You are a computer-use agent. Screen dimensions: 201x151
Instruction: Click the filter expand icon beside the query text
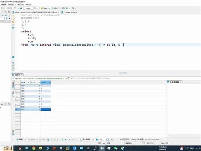(x=69, y=78)
